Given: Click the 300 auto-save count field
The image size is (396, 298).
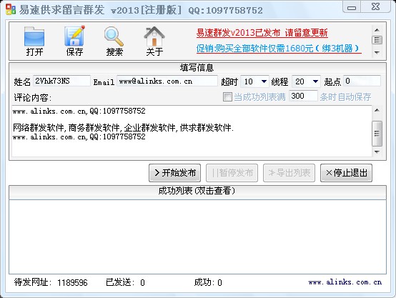Looking at the screenshot, I should (303, 96).
